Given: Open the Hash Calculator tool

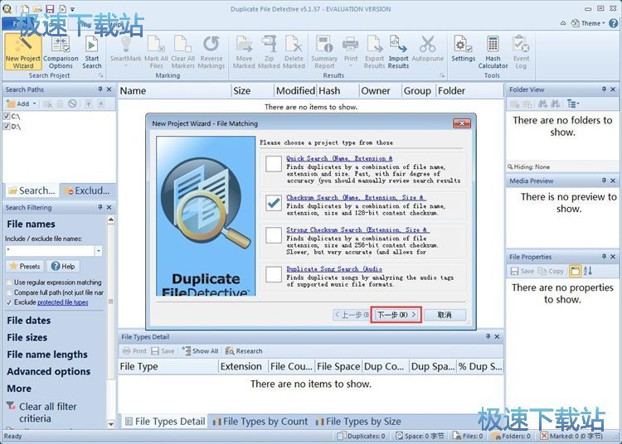Looking at the screenshot, I should [x=493, y=51].
